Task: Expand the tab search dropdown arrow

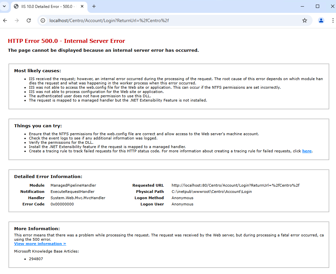Action: point(4,6)
